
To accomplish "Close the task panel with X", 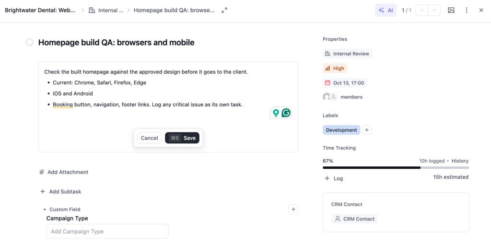I will [481, 11].
